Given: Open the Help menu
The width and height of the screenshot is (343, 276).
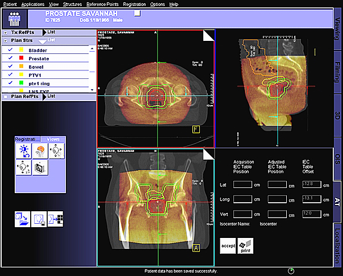Looking at the screenshot, I should click(174, 4).
